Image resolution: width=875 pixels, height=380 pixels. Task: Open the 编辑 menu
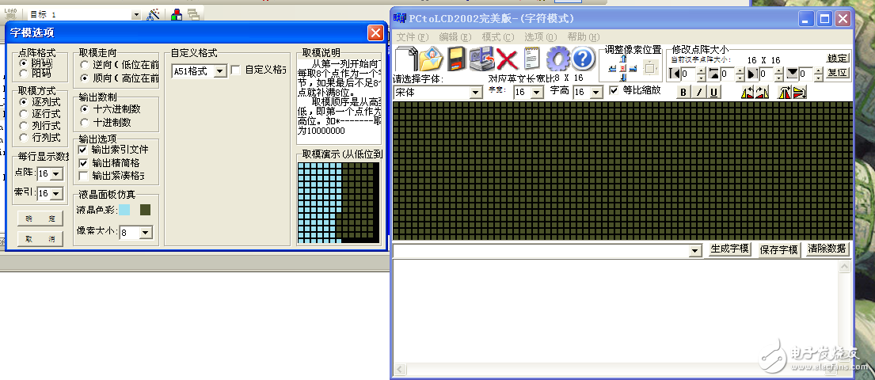click(455, 37)
